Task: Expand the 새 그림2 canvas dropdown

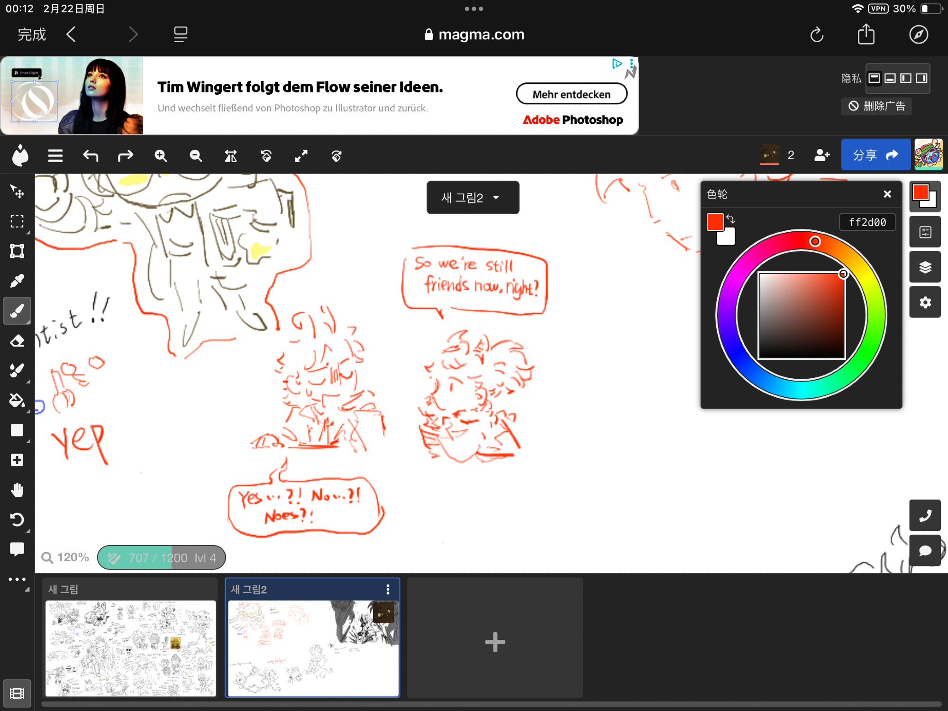Action: coord(472,198)
